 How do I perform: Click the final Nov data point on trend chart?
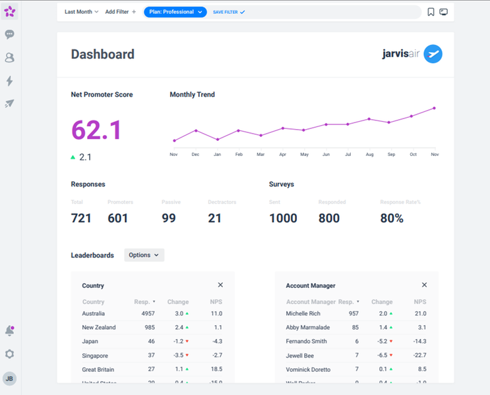click(434, 108)
